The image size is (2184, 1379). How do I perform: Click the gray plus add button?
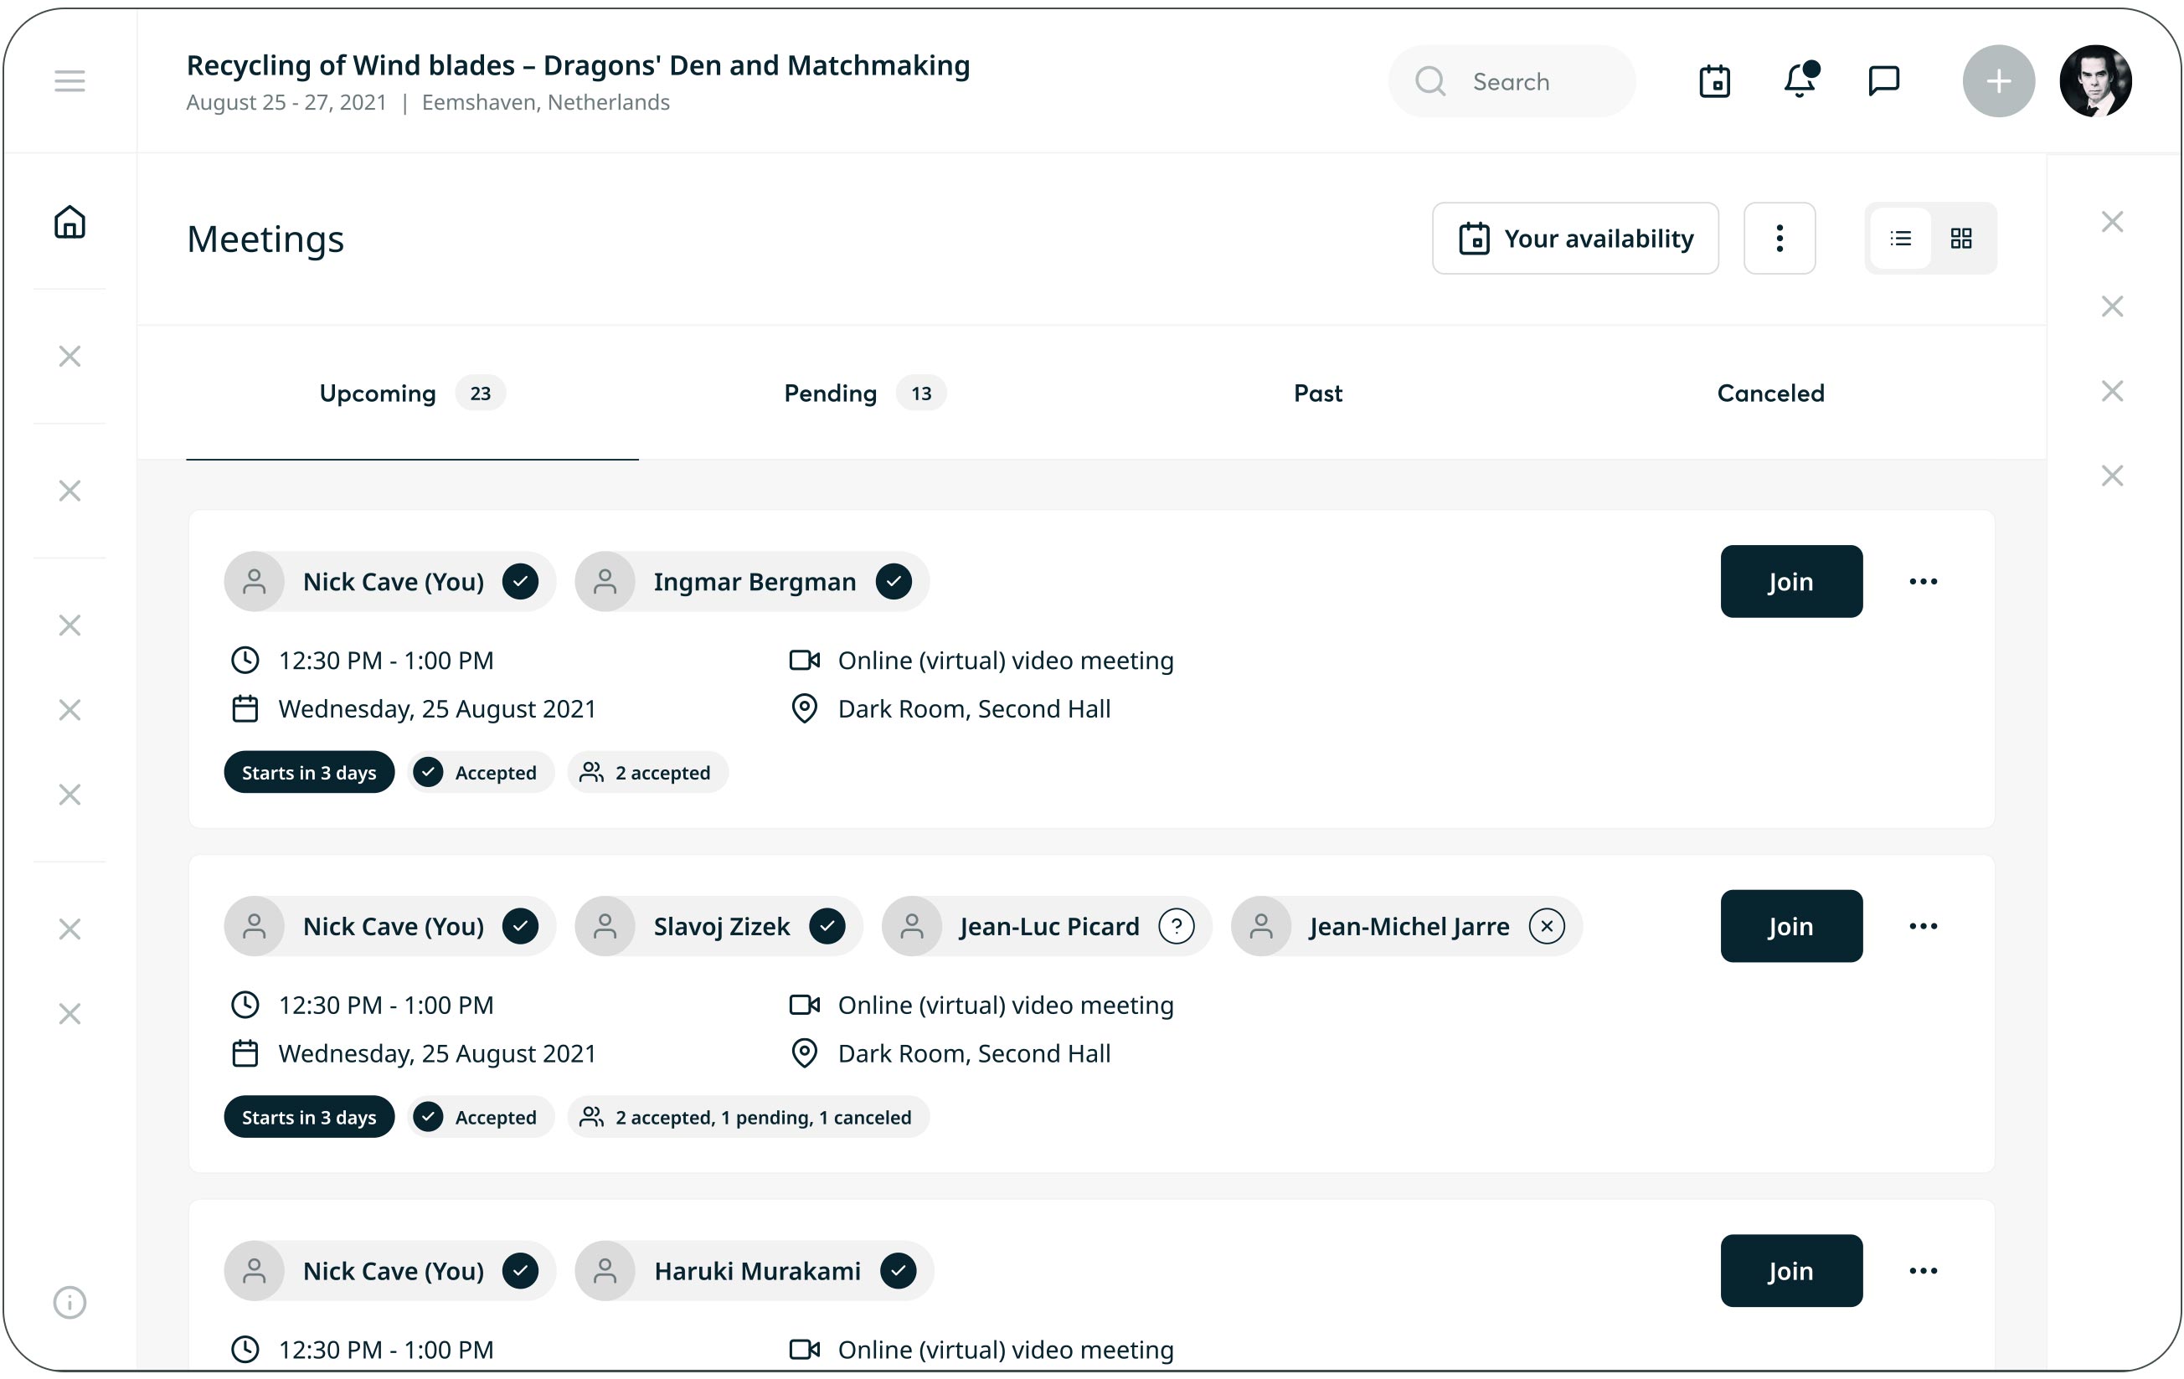click(x=1998, y=81)
